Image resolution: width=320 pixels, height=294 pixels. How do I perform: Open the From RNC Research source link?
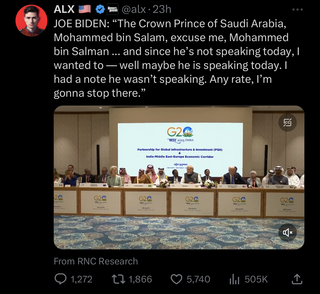click(x=96, y=261)
